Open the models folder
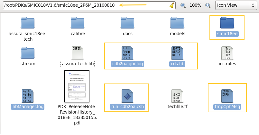Screen dimensions: 259x135 pos(177,23)
